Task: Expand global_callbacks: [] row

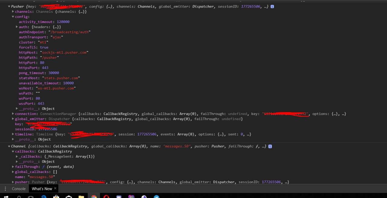Action: coord(13,172)
